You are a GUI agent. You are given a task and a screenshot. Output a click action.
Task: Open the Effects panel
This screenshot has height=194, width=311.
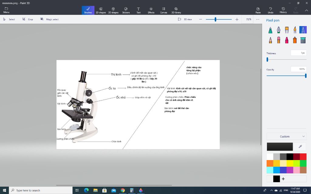point(151,10)
